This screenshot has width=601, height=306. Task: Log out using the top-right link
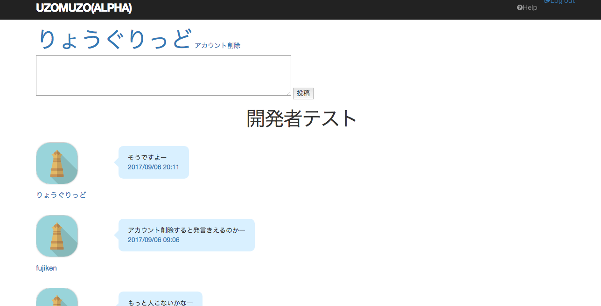coord(559,2)
